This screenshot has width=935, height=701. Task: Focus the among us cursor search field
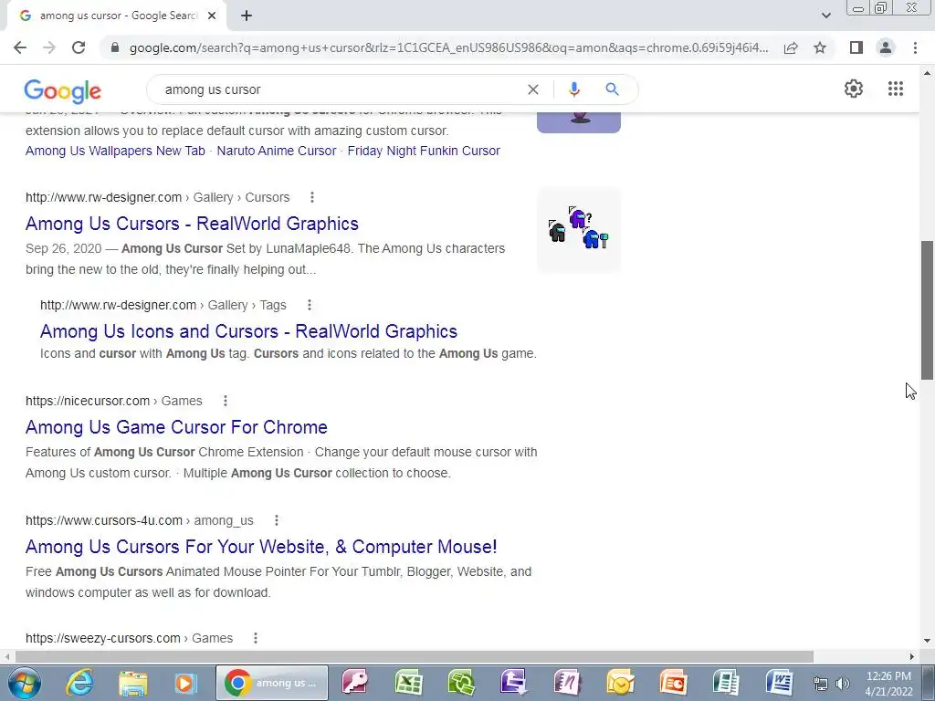[340, 89]
